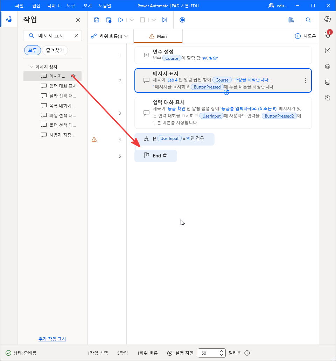
Task: Select the 즐겨찾기 filter pill
Action: (55, 50)
